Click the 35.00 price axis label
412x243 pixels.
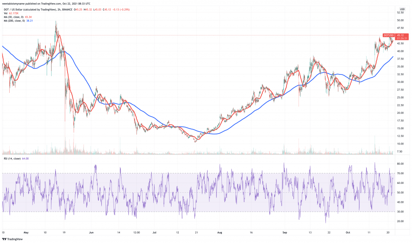click(400, 67)
